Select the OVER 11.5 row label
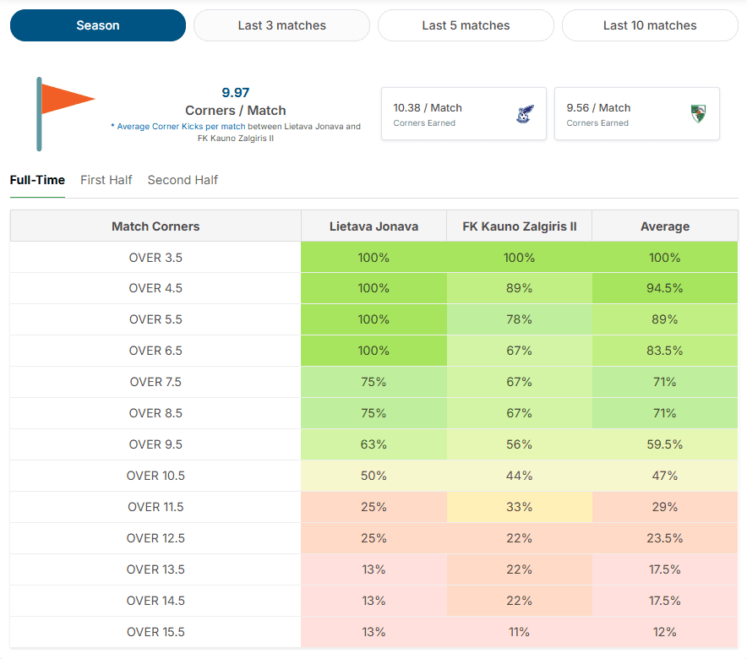Image resolution: width=747 pixels, height=659 pixels. point(155,507)
